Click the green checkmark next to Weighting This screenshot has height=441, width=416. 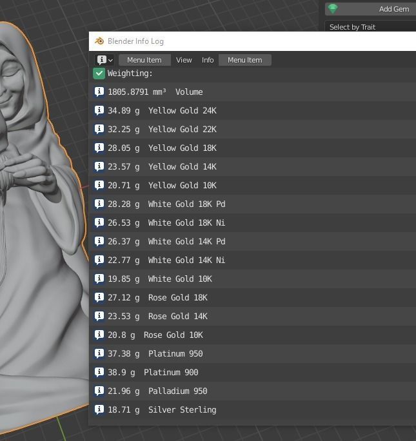pyautogui.click(x=99, y=73)
